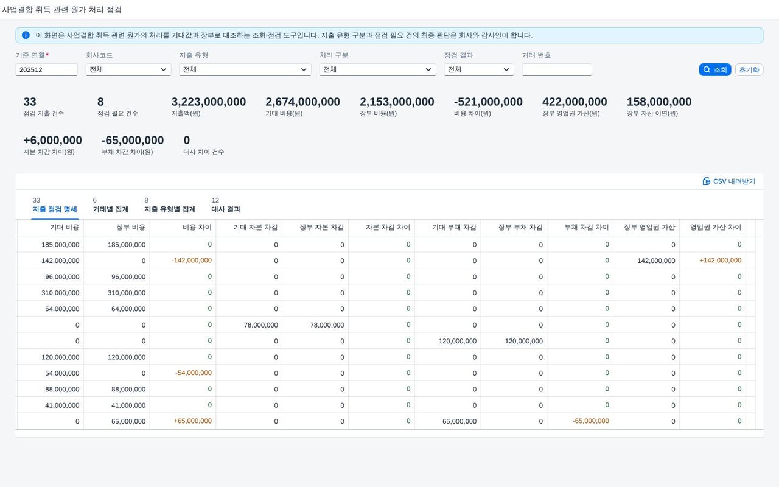Open the 회사코드 dropdown
Screen dimensions: 779x487
(128, 69)
